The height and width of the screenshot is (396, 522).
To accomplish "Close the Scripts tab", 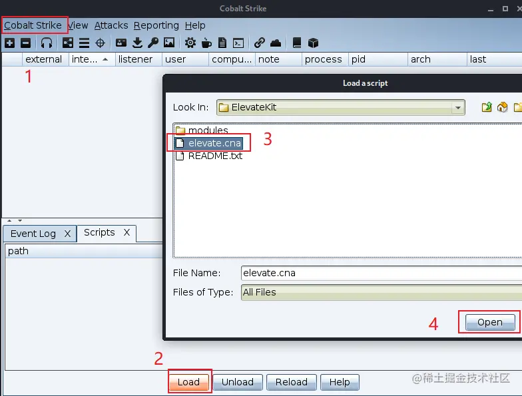I will click(127, 232).
